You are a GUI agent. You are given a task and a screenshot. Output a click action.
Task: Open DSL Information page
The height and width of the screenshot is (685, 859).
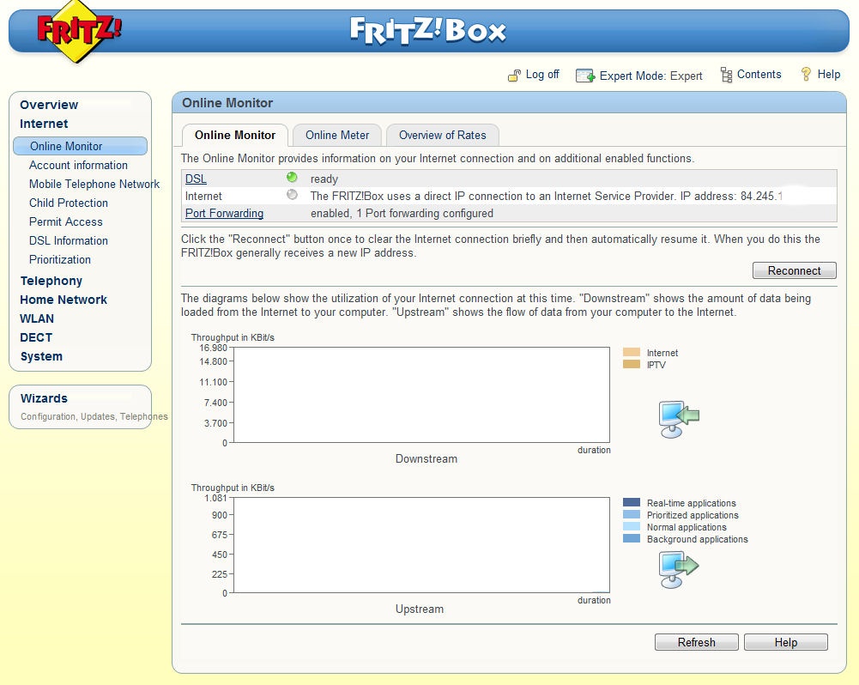(x=69, y=240)
